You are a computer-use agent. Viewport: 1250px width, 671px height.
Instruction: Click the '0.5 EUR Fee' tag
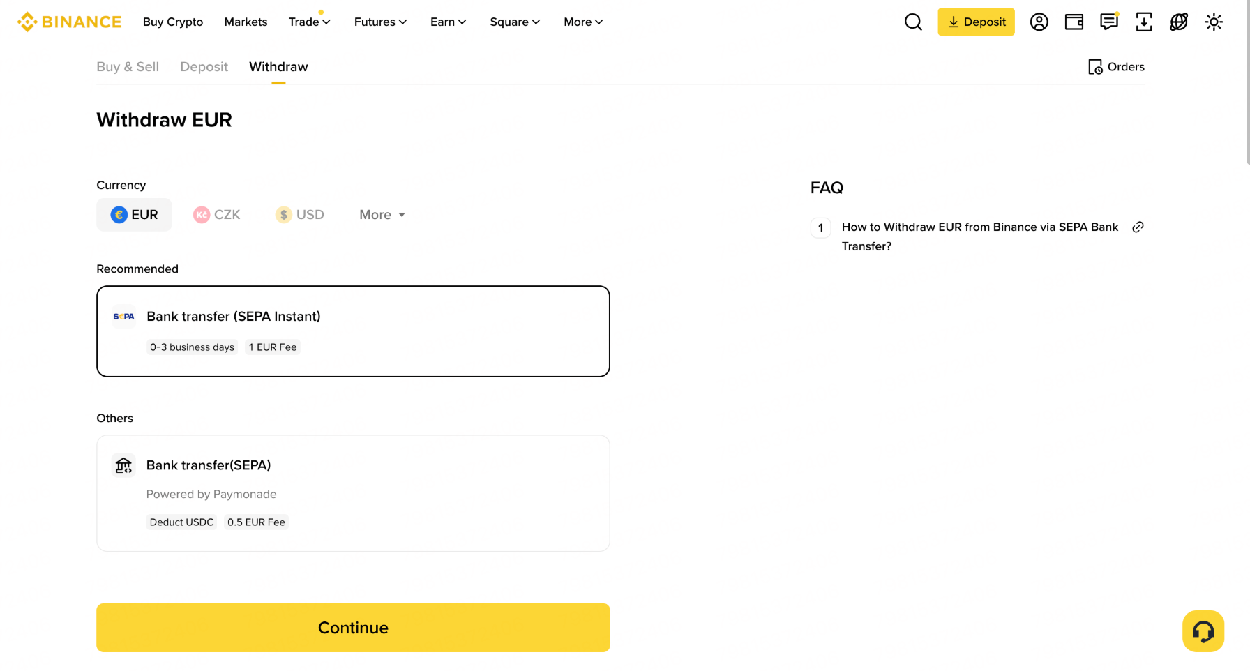point(256,522)
